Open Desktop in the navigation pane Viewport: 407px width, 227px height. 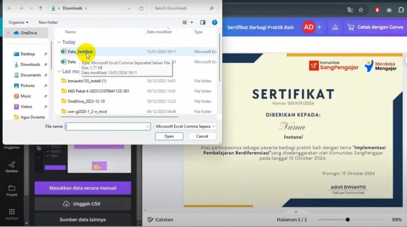coord(28,54)
